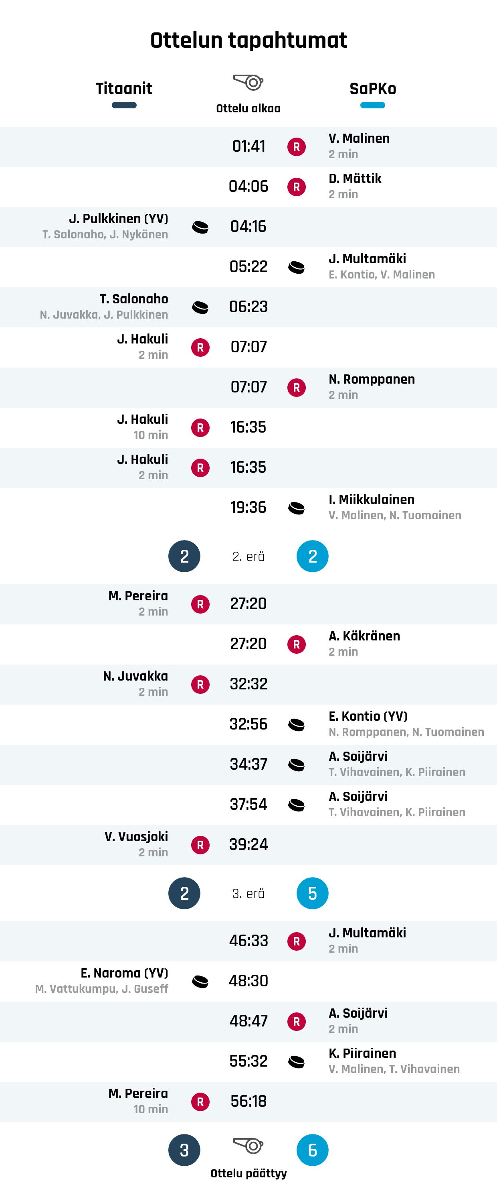Click puck icon for J. Pulkkinen goal at 04:16
The image size is (497, 1187).
200,227
